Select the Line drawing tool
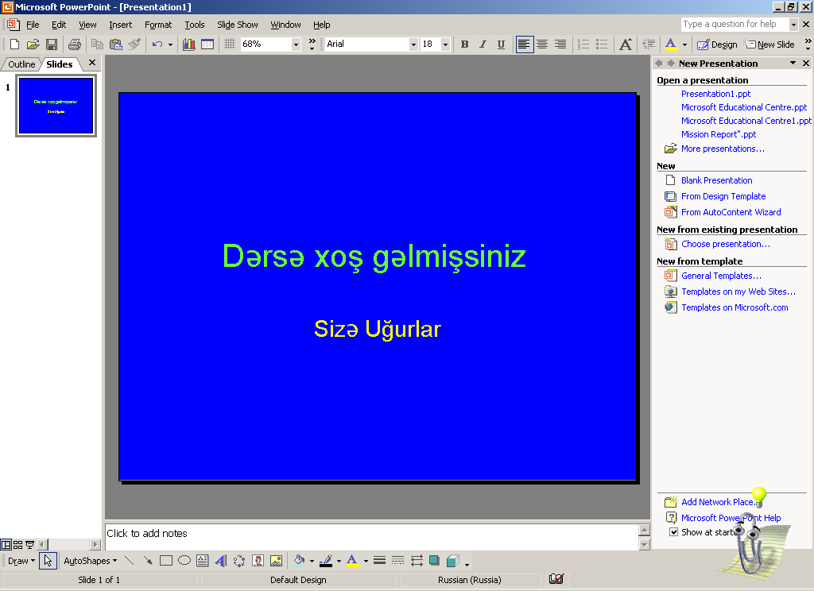Screen dimensions: 814x591 coord(130,561)
